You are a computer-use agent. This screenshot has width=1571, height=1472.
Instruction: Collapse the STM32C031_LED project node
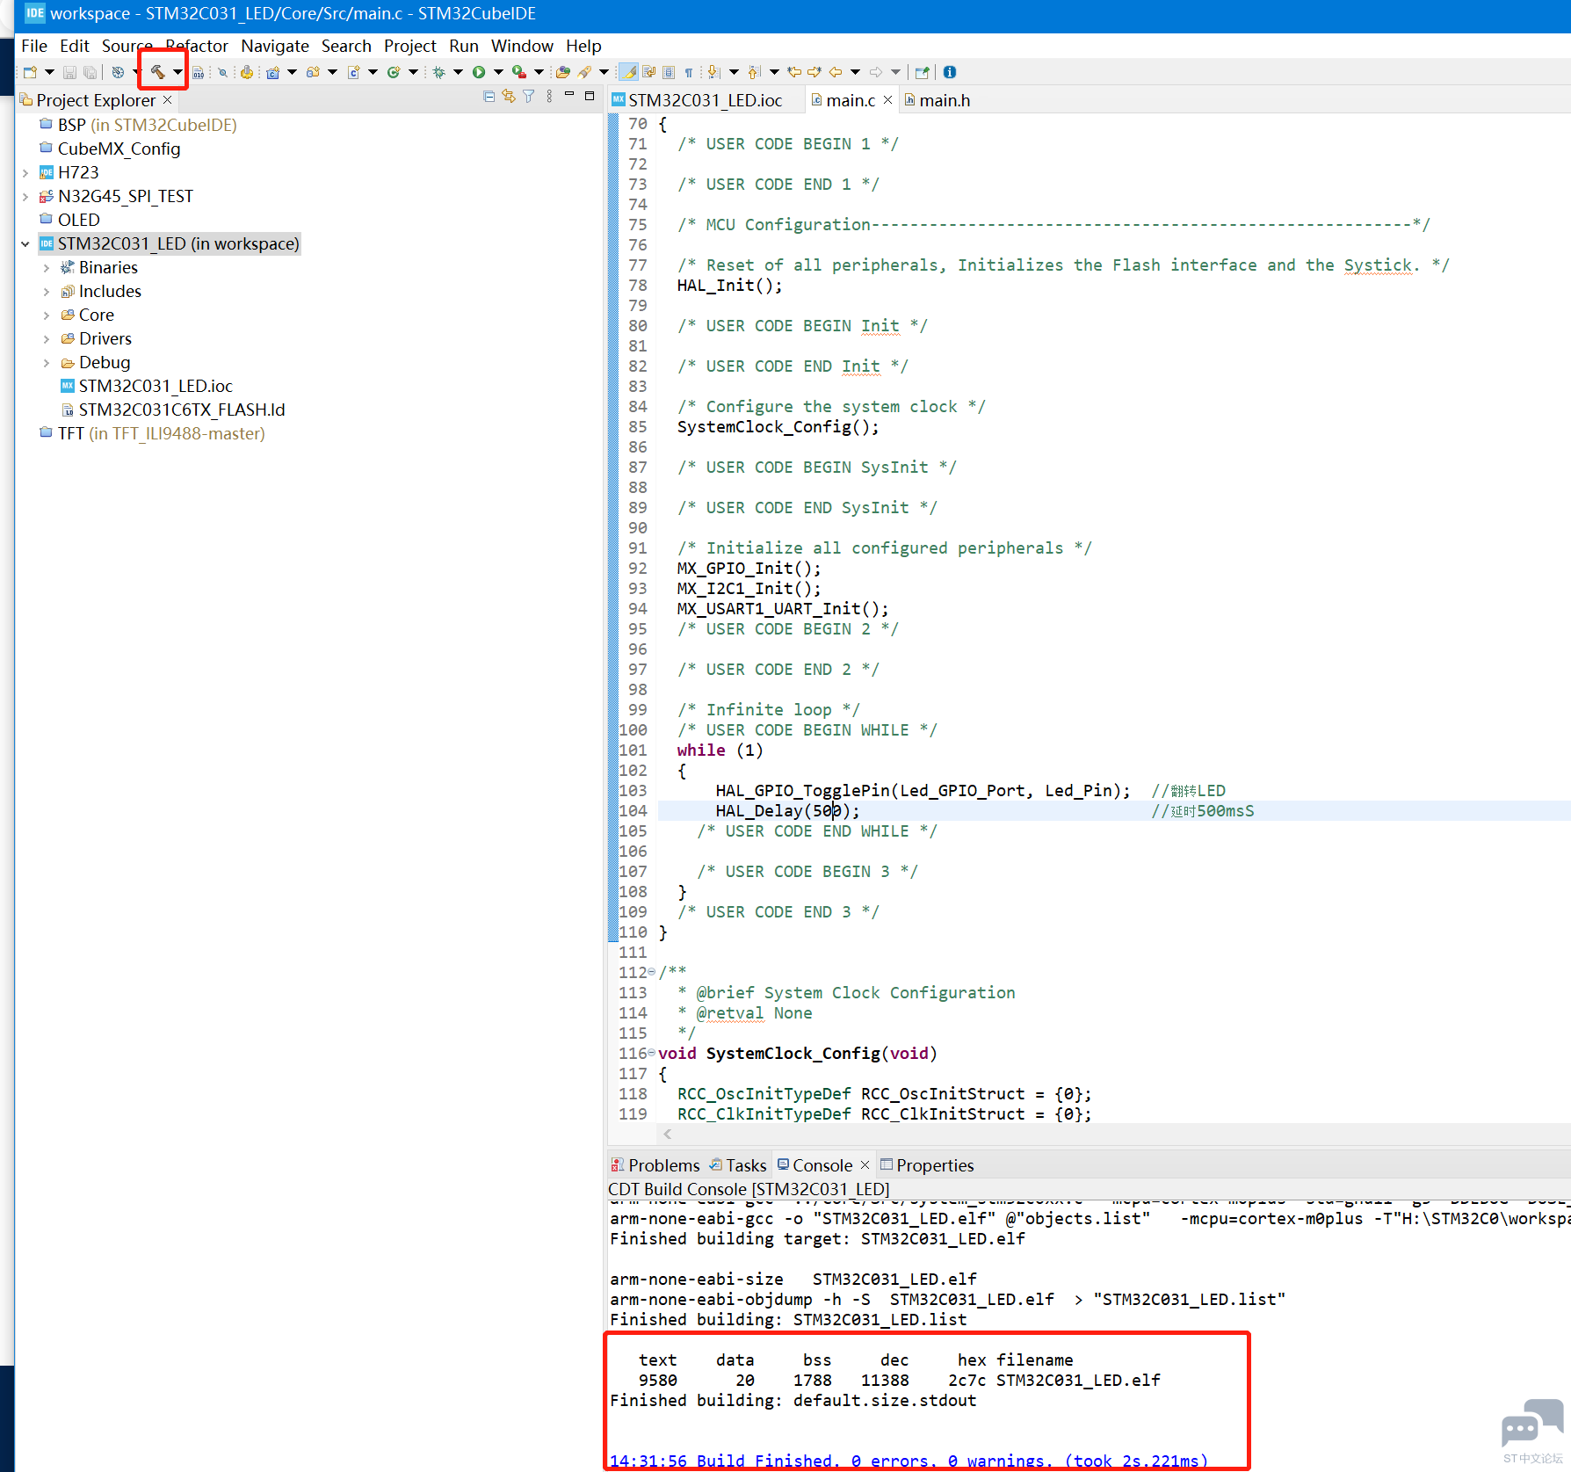pyautogui.click(x=25, y=243)
